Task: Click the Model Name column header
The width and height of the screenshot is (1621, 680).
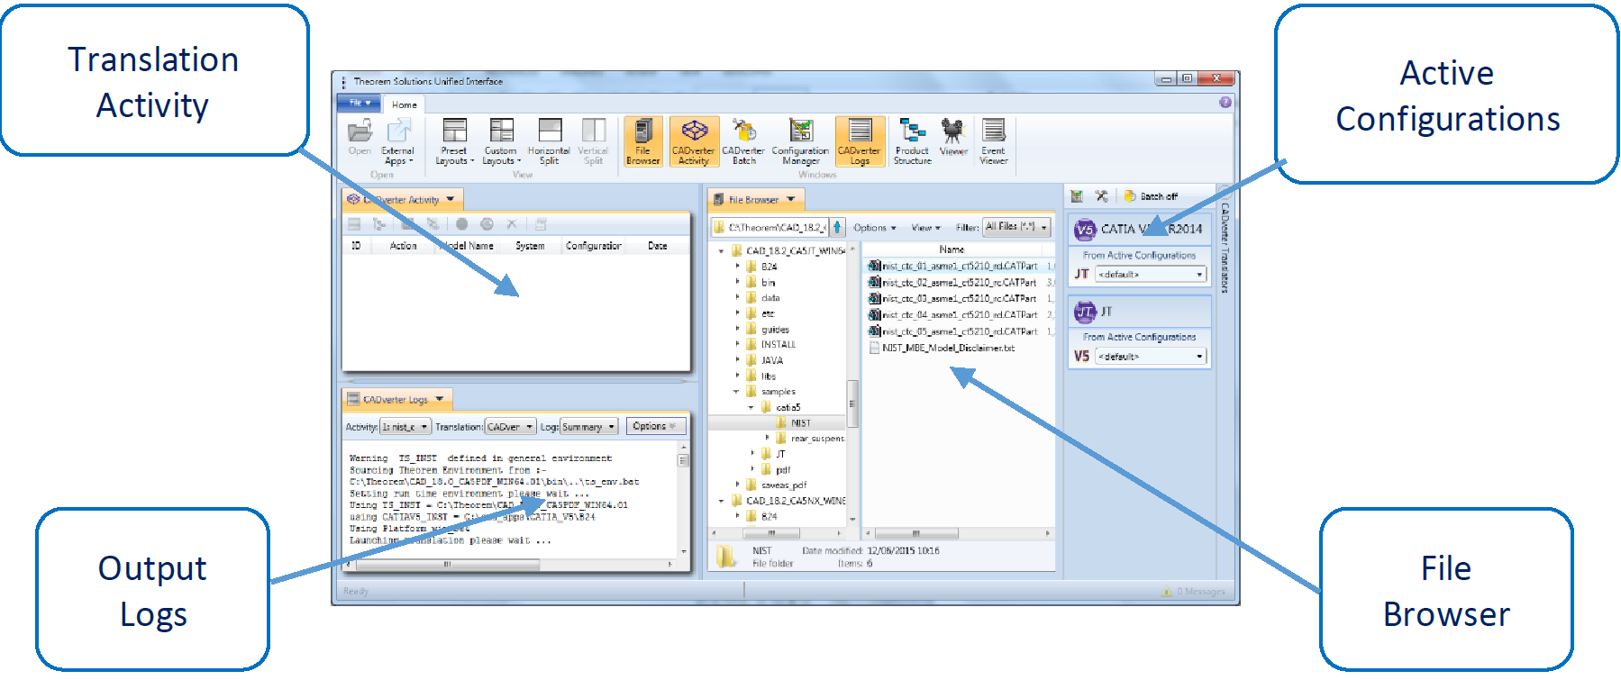Action: tap(467, 246)
